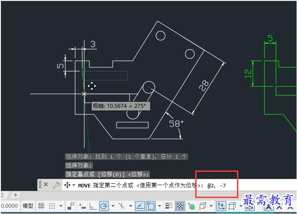Open recent commands dropdown beside MOVE icon
Image resolution: width=297 pixels, height=214 pixels.
(x=74, y=185)
